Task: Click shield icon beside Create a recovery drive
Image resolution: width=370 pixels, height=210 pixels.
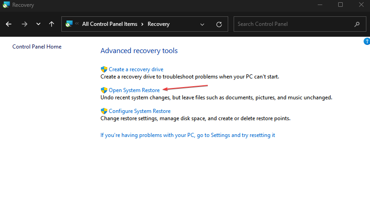Action: tap(104, 69)
